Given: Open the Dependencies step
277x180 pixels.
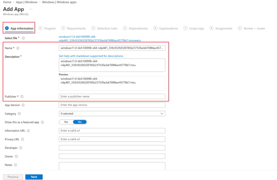Looking at the screenshot, I should click(x=136, y=28).
